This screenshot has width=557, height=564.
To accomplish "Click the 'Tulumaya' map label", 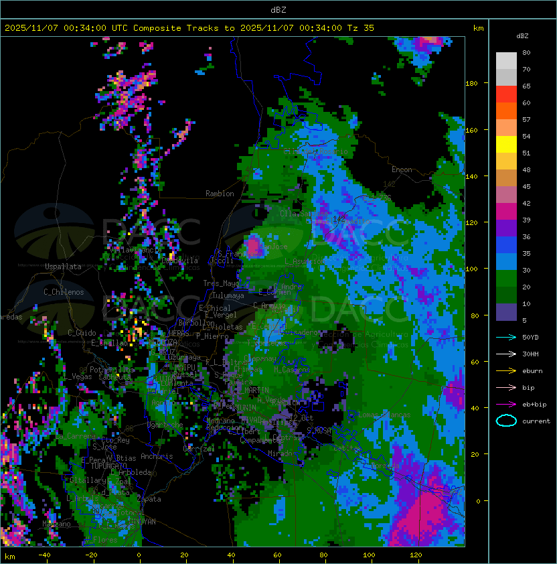I will (x=228, y=295).
